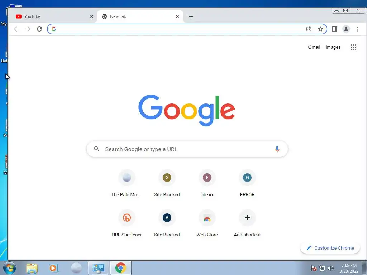Launch Windows Media Player from taskbar
Screen dimensions: 367x275
click(x=54, y=268)
